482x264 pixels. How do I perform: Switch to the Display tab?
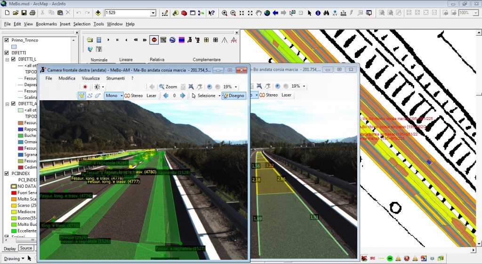(10, 248)
